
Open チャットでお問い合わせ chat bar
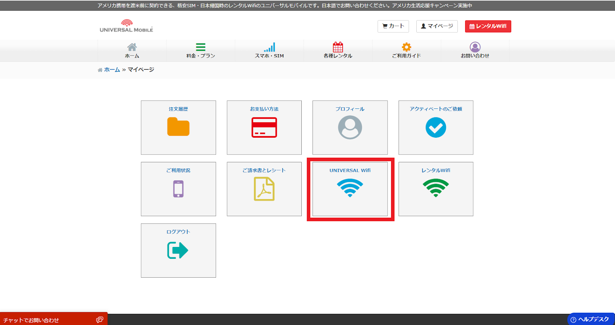coord(54,319)
